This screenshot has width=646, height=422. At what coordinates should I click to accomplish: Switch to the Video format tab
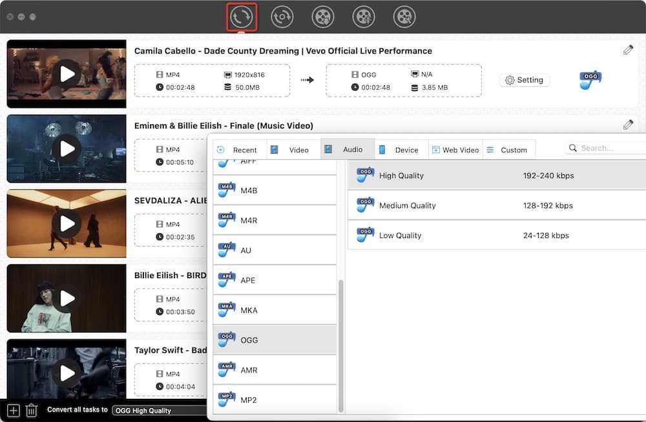[x=293, y=150]
